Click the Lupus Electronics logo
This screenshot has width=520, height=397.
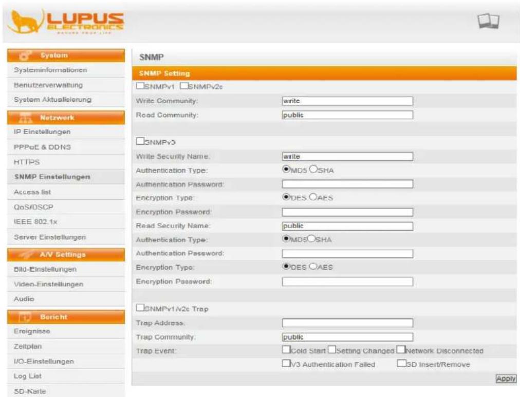[x=66, y=22]
